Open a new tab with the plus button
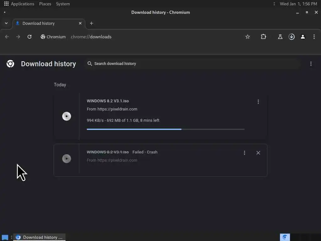The image size is (321, 241). [x=92, y=23]
